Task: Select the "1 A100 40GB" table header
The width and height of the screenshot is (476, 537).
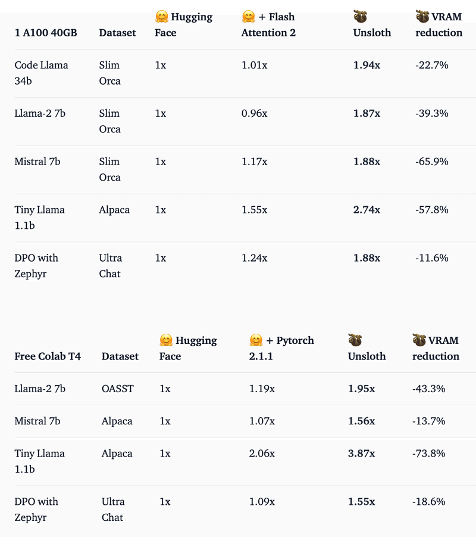Action: click(46, 33)
